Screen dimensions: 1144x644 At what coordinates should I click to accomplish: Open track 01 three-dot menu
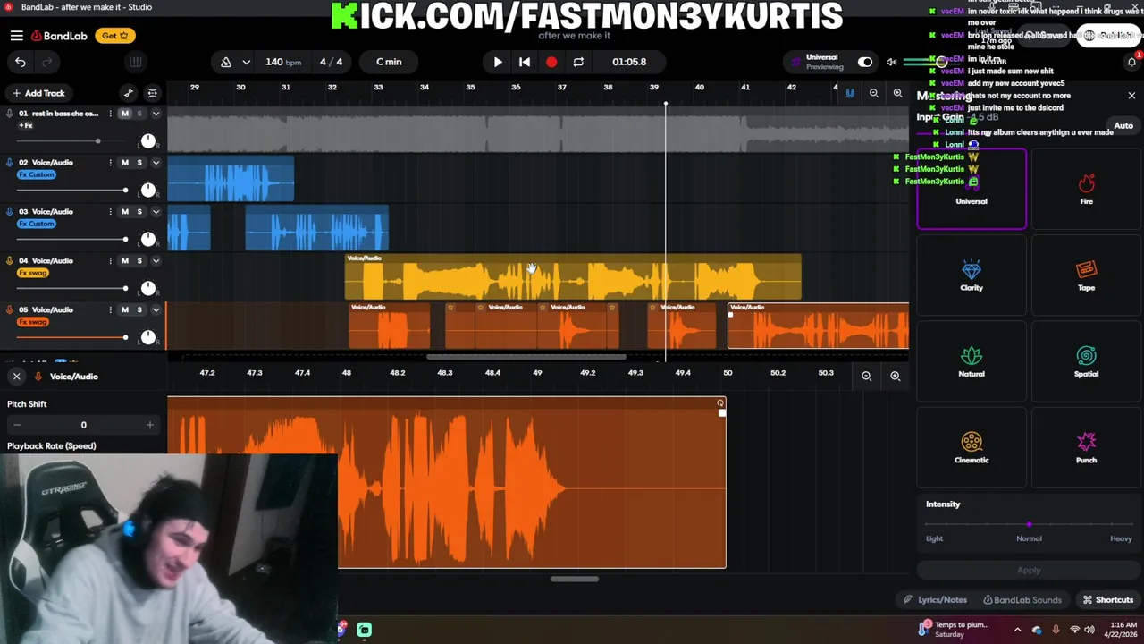110,114
